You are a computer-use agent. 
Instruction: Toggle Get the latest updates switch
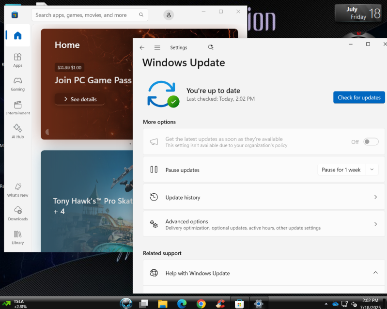(x=371, y=142)
